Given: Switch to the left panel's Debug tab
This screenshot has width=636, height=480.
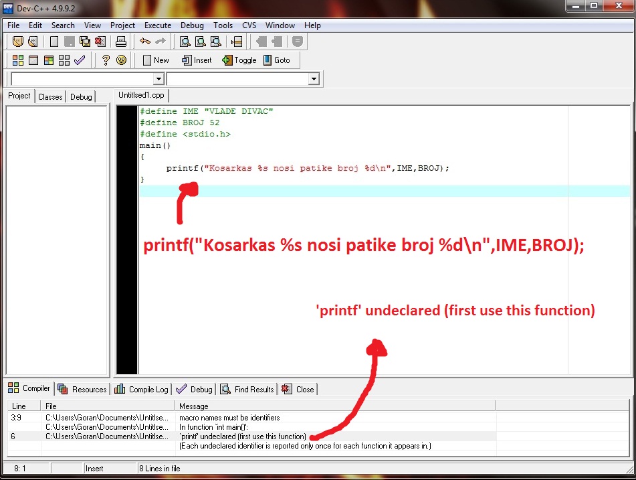Looking at the screenshot, I should 81,96.
